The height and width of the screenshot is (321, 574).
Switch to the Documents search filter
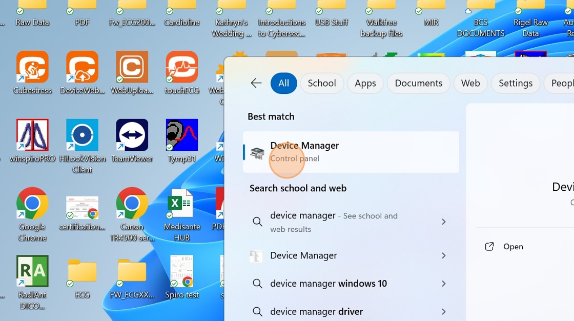tap(418, 83)
